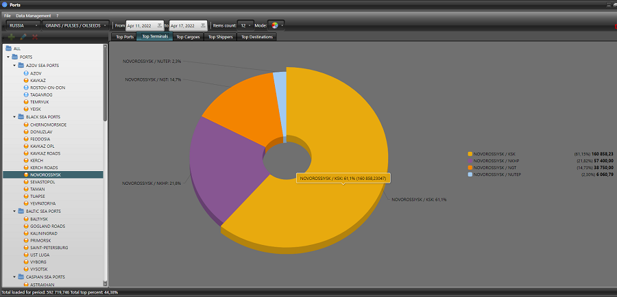Collapse the PORTS tree node

point(8,57)
